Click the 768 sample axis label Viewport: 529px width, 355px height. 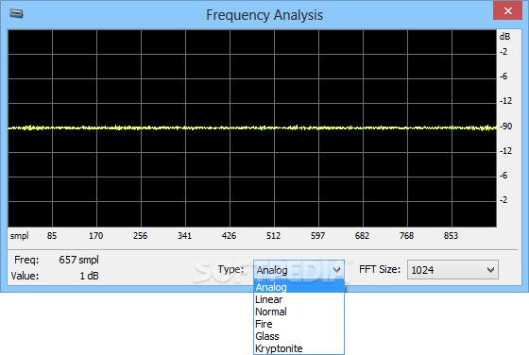406,236
